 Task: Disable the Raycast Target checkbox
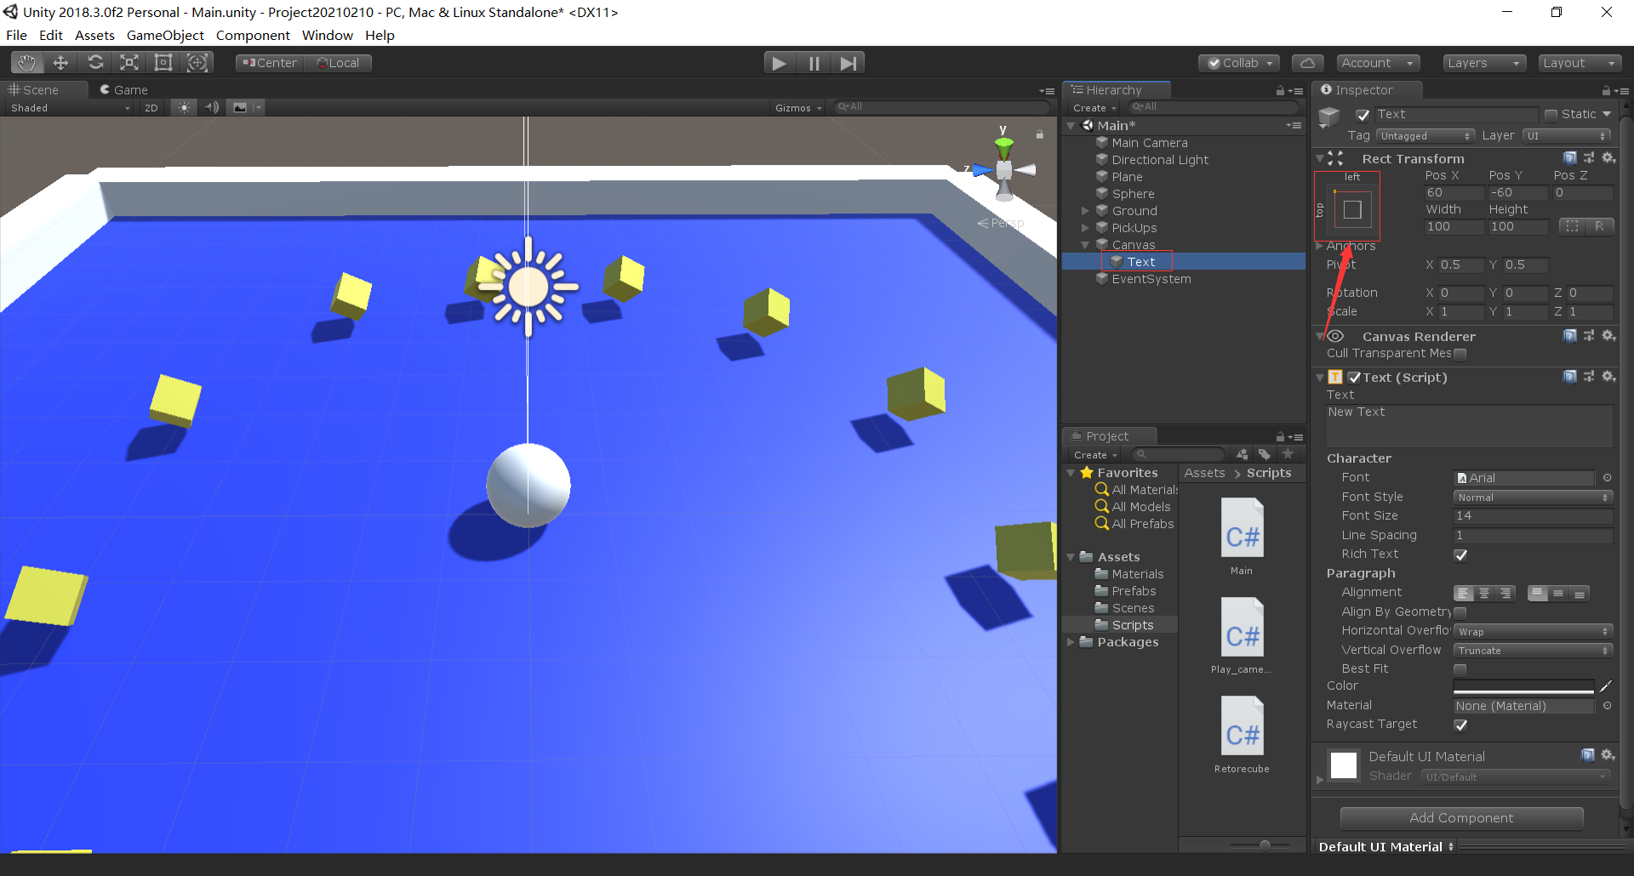(1461, 725)
